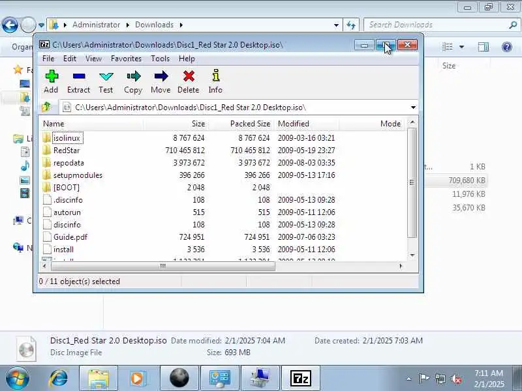Click the horizontal scrollbar thumb
The height and width of the screenshot is (391, 522).
pyautogui.click(x=162, y=266)
